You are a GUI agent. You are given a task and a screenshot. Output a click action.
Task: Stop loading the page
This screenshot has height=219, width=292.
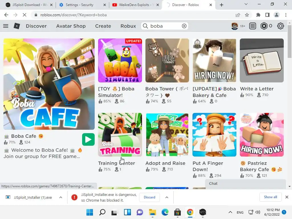click(25, 15)
